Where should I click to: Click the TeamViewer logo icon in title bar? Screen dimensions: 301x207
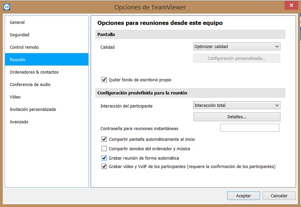pyautogui.click(x=6, y=7)
